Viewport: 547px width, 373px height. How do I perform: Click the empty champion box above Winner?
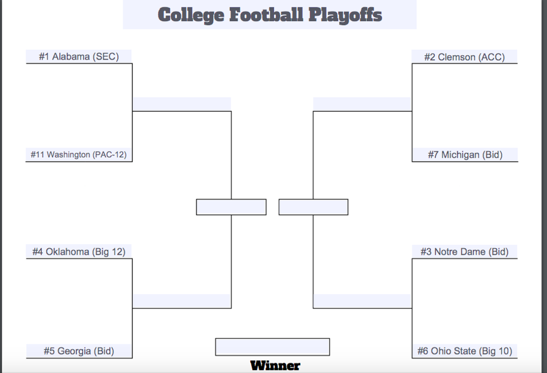point(272,347)
